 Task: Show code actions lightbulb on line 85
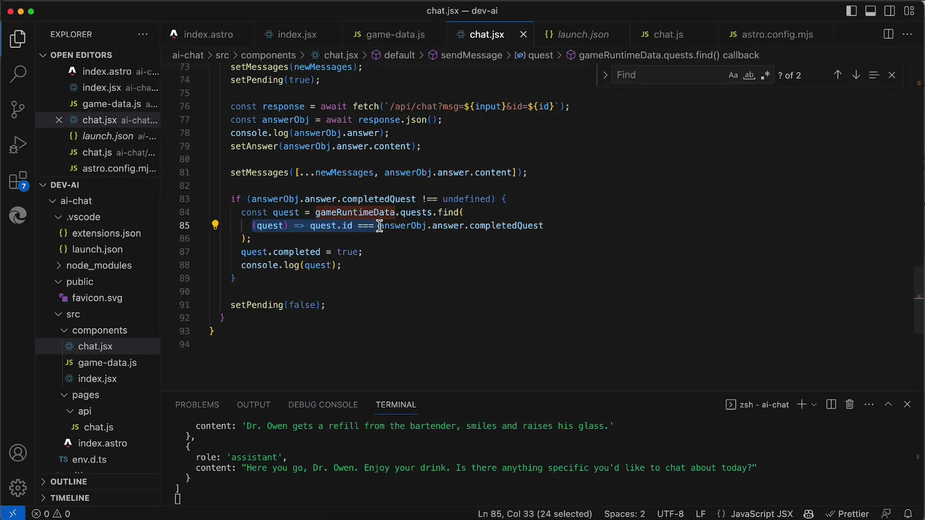pos(215,225)
